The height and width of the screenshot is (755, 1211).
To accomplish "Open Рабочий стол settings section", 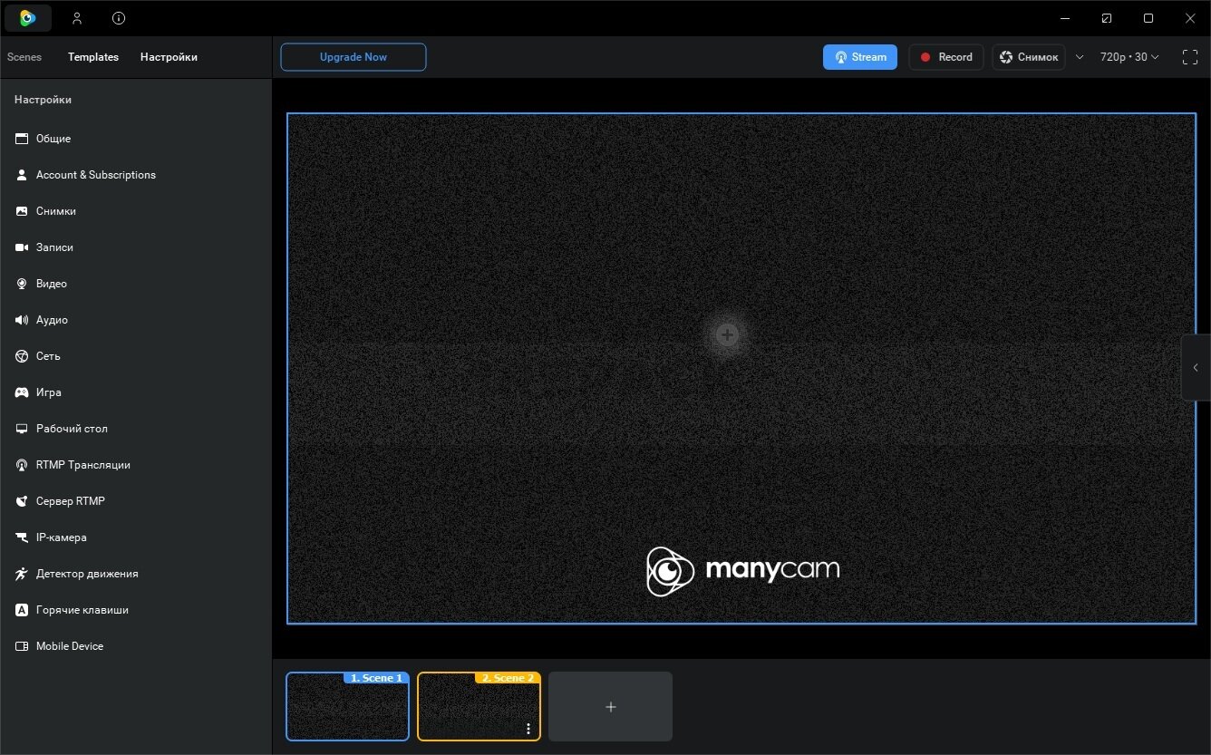I will click(136, 429).
